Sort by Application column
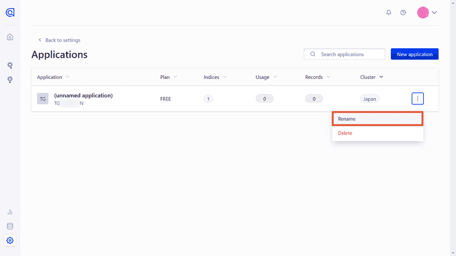Image resolution: width=456 pixels, height=256 pixels. click(53, 77)
